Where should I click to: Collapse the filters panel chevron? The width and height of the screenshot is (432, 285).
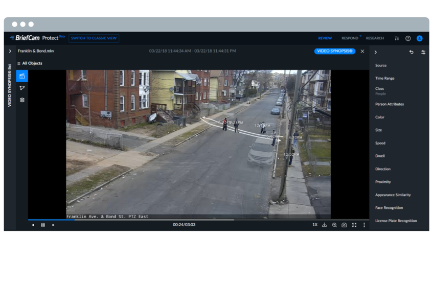tap(376, 52)
